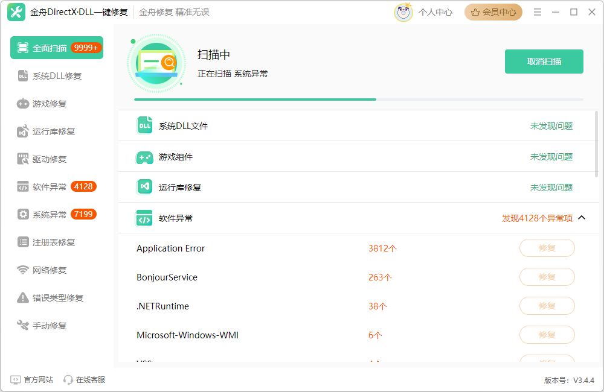
Task: Click the 运行库修复 row icon in results
Action: tap(144, 187)
